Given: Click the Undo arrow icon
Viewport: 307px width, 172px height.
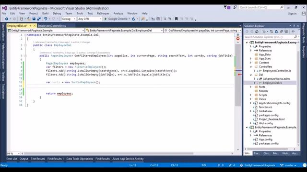Looking at the screenshot, I should [x=46, y=19].
